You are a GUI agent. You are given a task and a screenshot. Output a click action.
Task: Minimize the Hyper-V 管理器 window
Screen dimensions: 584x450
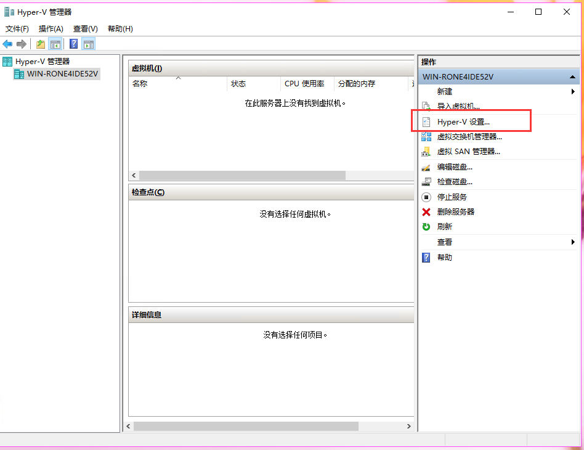point(511,12)
